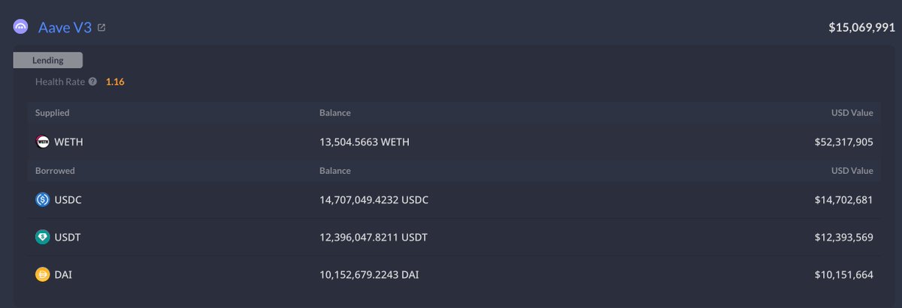The height and width of the screenshot is (308, 902).
Task: Click the USD Value header in Supplied table
Action: [x=852, y=113]
